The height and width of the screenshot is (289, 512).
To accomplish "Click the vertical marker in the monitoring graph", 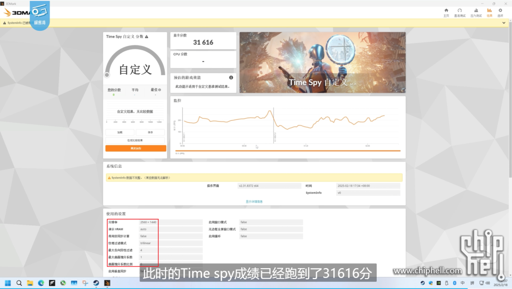I will tap(274, 126).
